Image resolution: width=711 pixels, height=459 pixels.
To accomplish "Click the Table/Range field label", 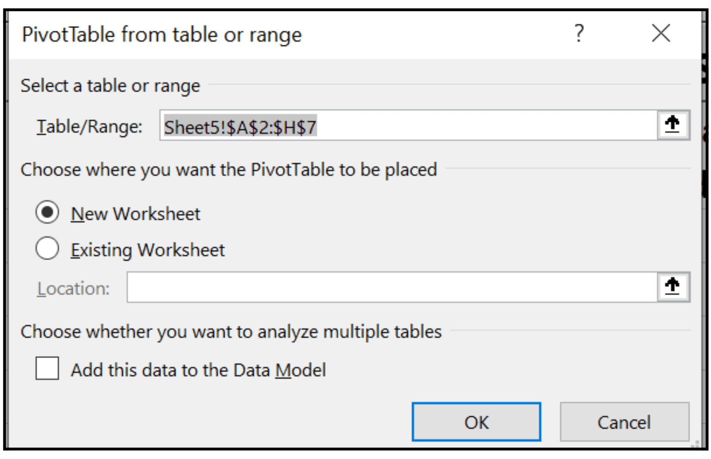I will coord(89,126).
